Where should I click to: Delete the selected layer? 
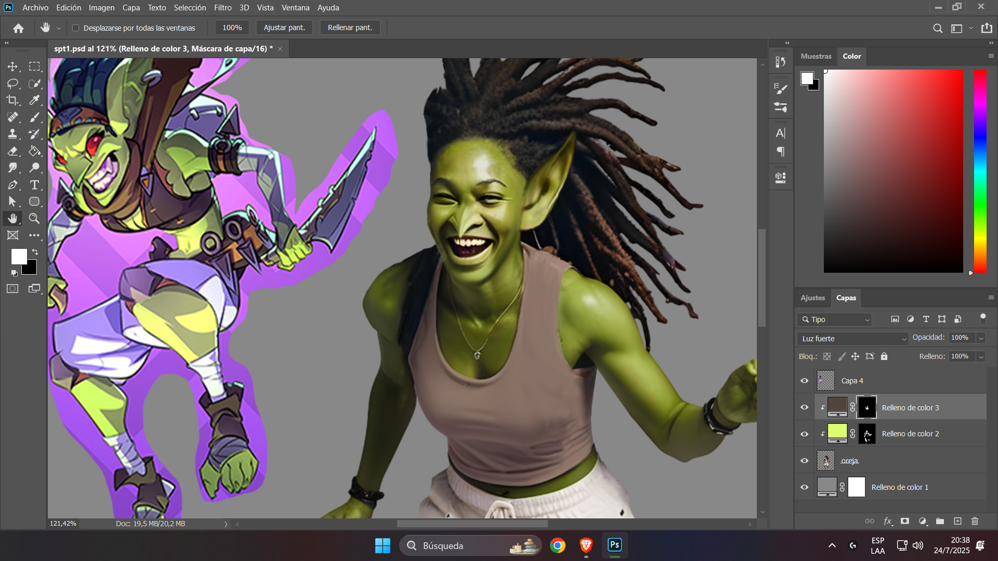(x=975, y=521)
